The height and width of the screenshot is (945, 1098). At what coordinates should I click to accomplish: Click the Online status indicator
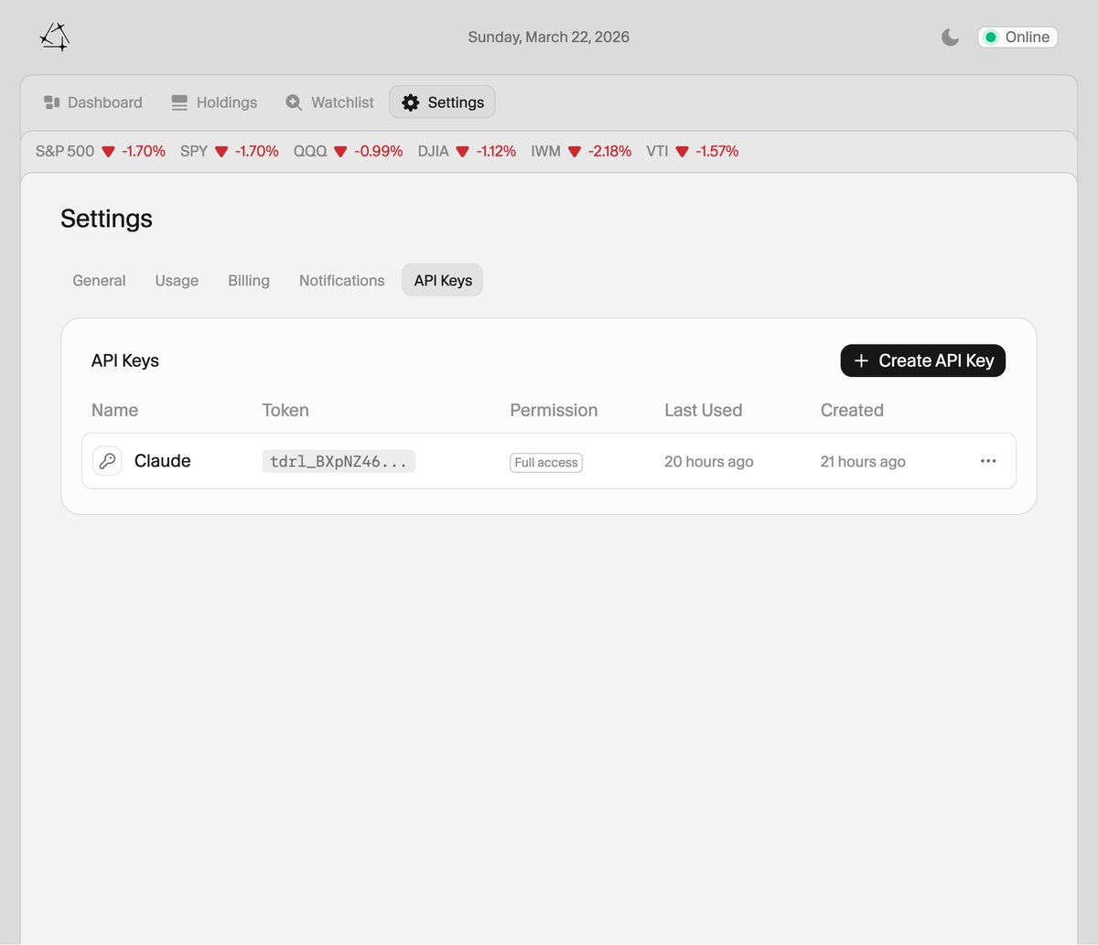coord(1017,38)
